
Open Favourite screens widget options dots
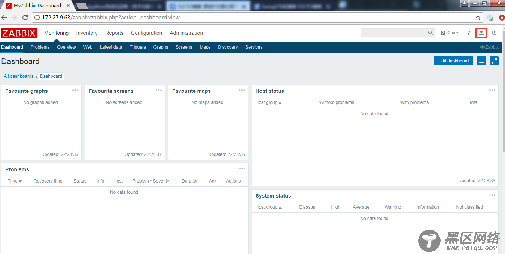(159, 90)
